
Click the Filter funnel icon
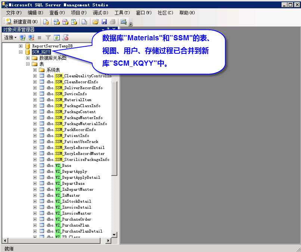[x=48, y=38]
